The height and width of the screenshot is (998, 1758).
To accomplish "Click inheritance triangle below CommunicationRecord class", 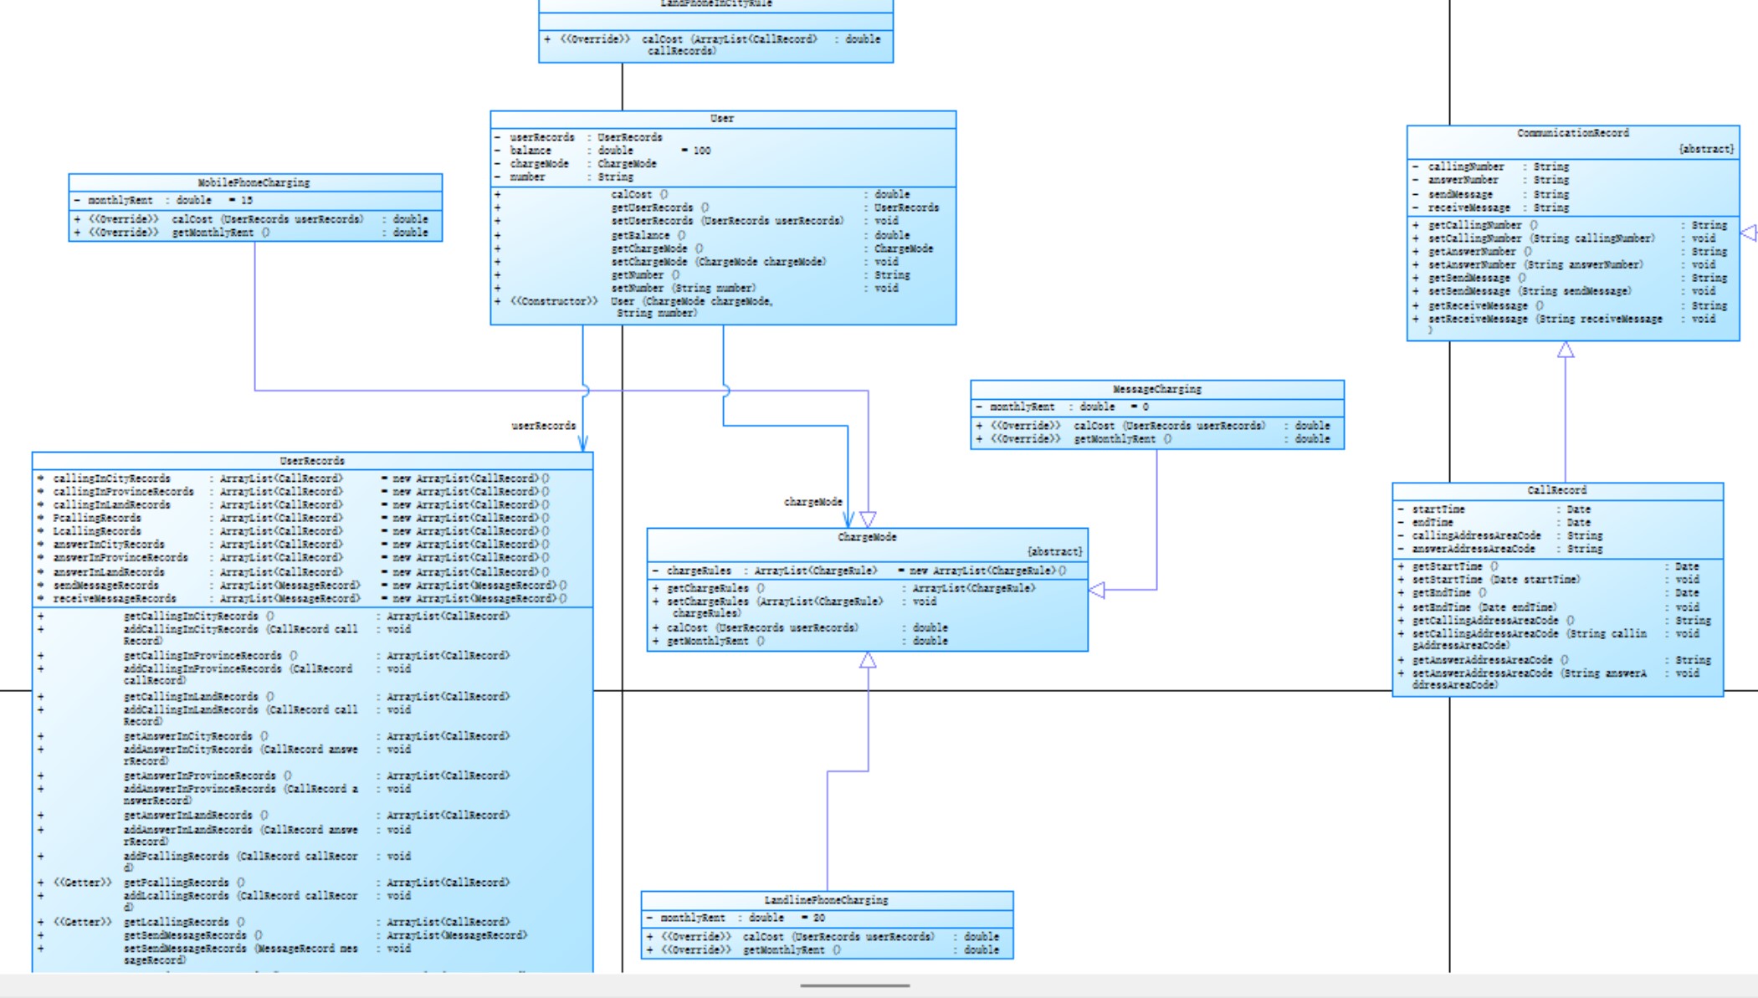I will tap(1566, 351).
